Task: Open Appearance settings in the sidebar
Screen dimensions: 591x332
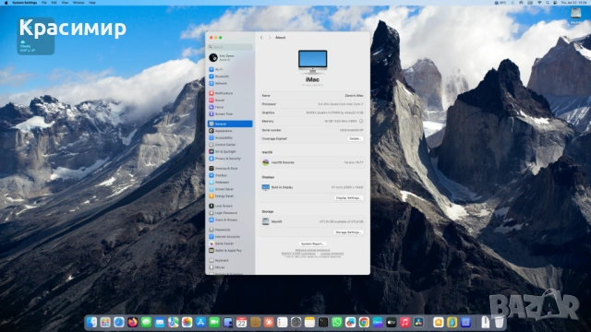Action: coord(230,131)
